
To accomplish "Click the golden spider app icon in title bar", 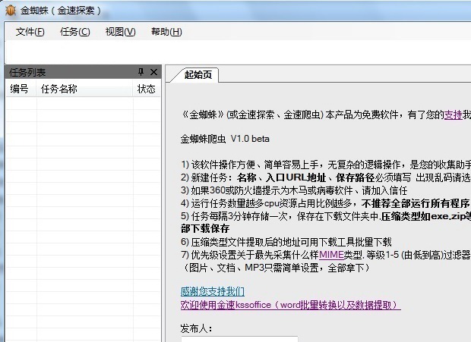I will pyautogui.click(x=11, y=11).
